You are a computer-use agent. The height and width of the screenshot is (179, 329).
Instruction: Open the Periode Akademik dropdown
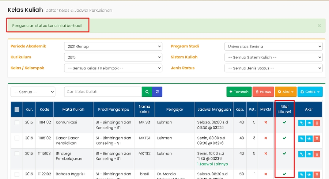coord(113,46)
